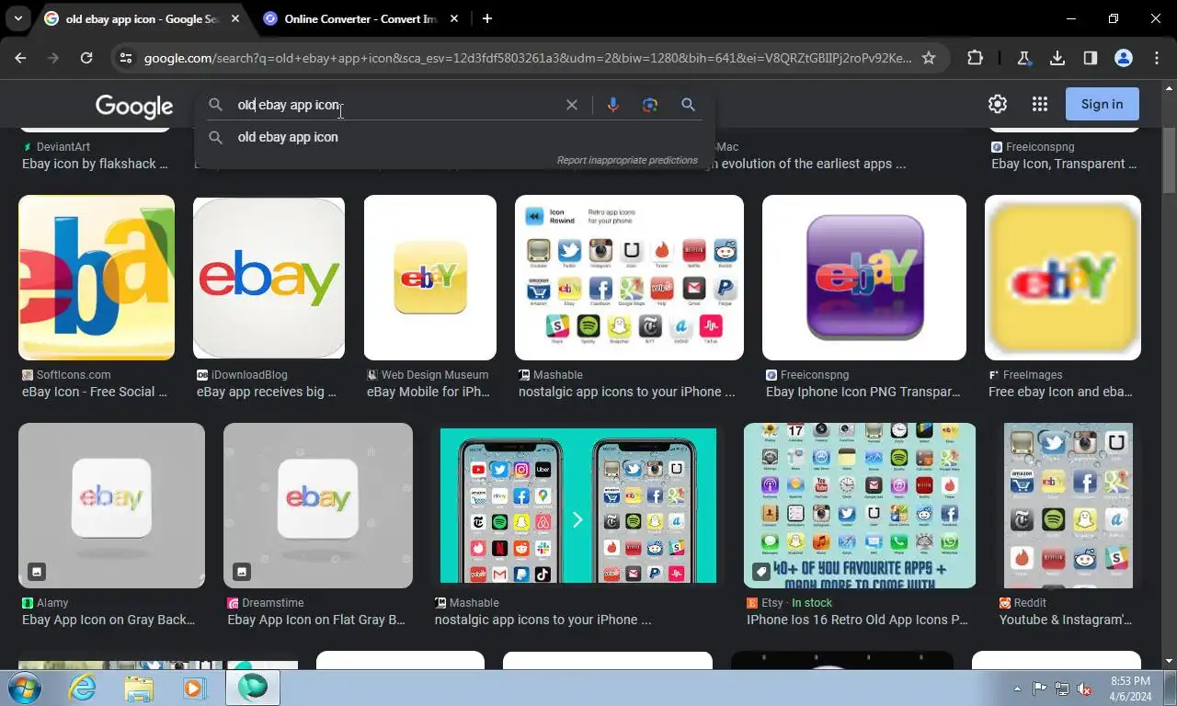Start voice search with microphone
The width and height of the screenshot is (1177, 706).
(613, 105)
